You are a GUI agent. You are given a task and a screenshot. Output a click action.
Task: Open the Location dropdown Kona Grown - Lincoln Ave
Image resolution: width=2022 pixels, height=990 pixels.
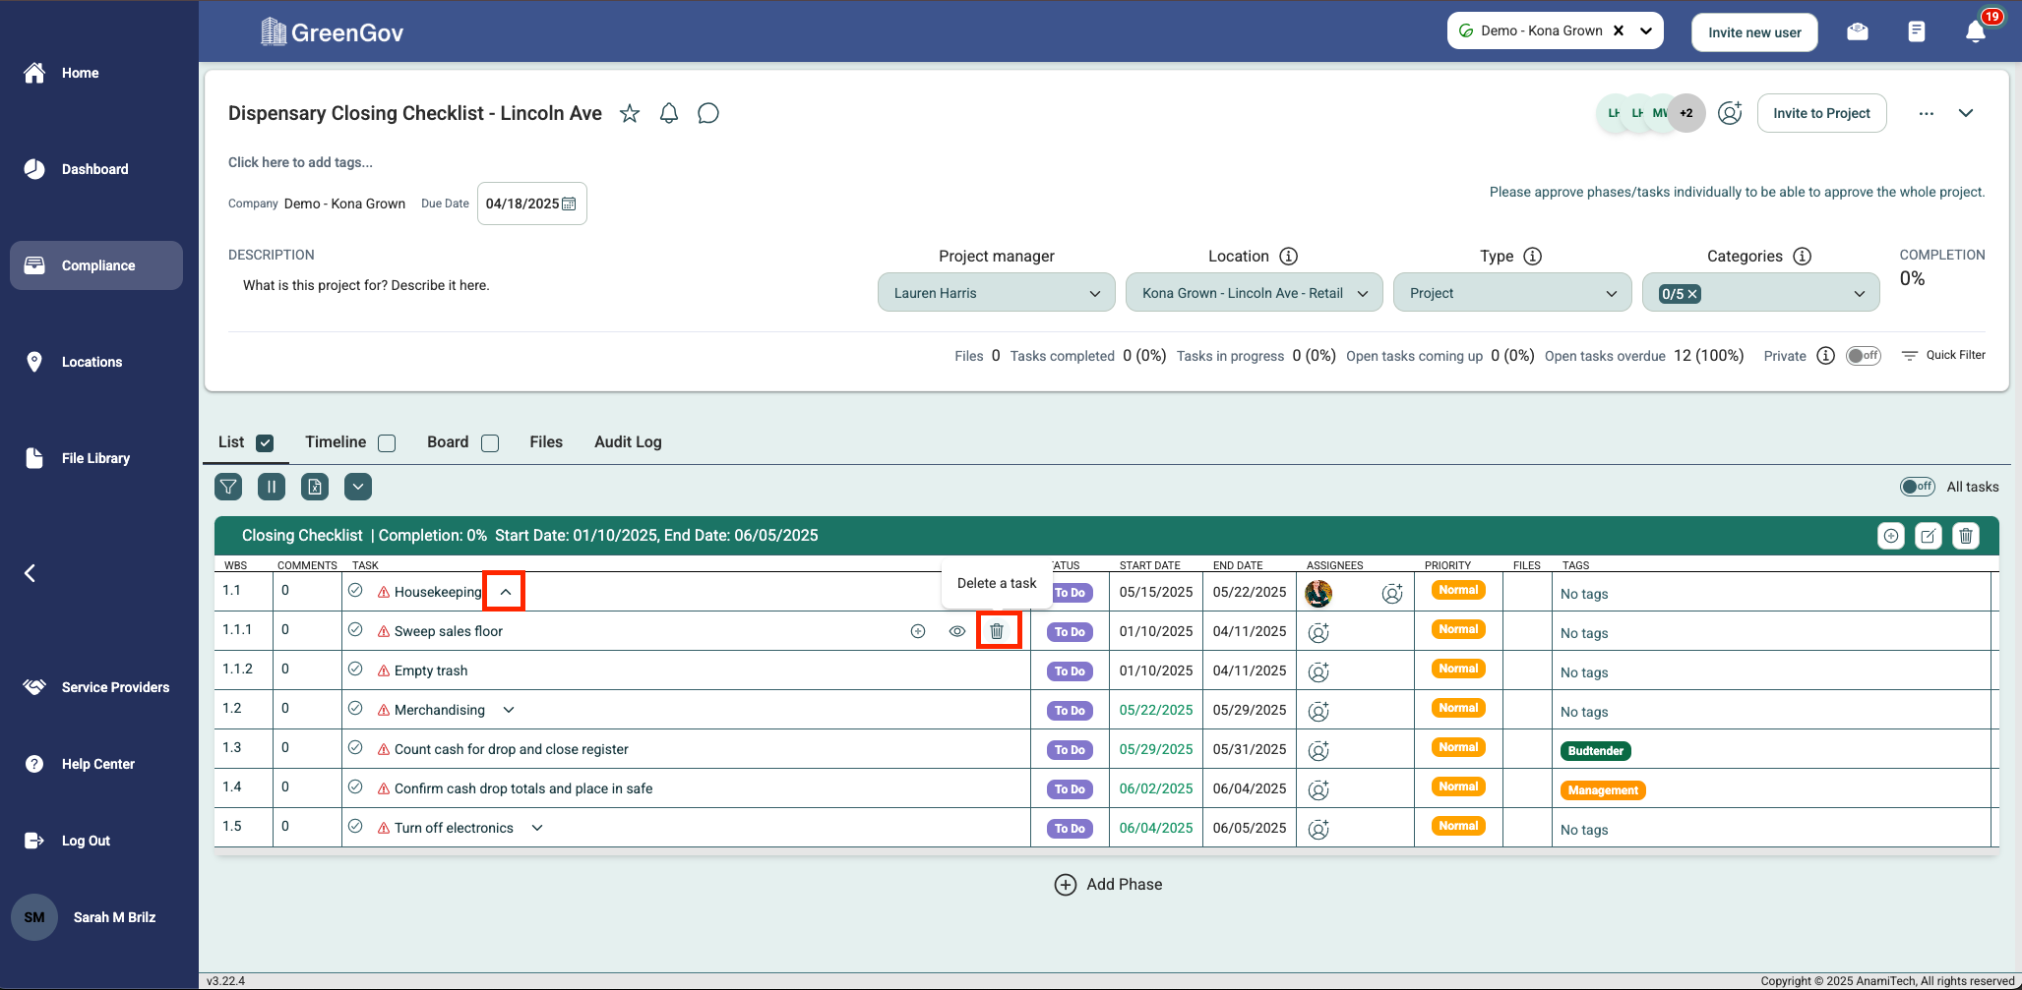tap(1255, 293)
